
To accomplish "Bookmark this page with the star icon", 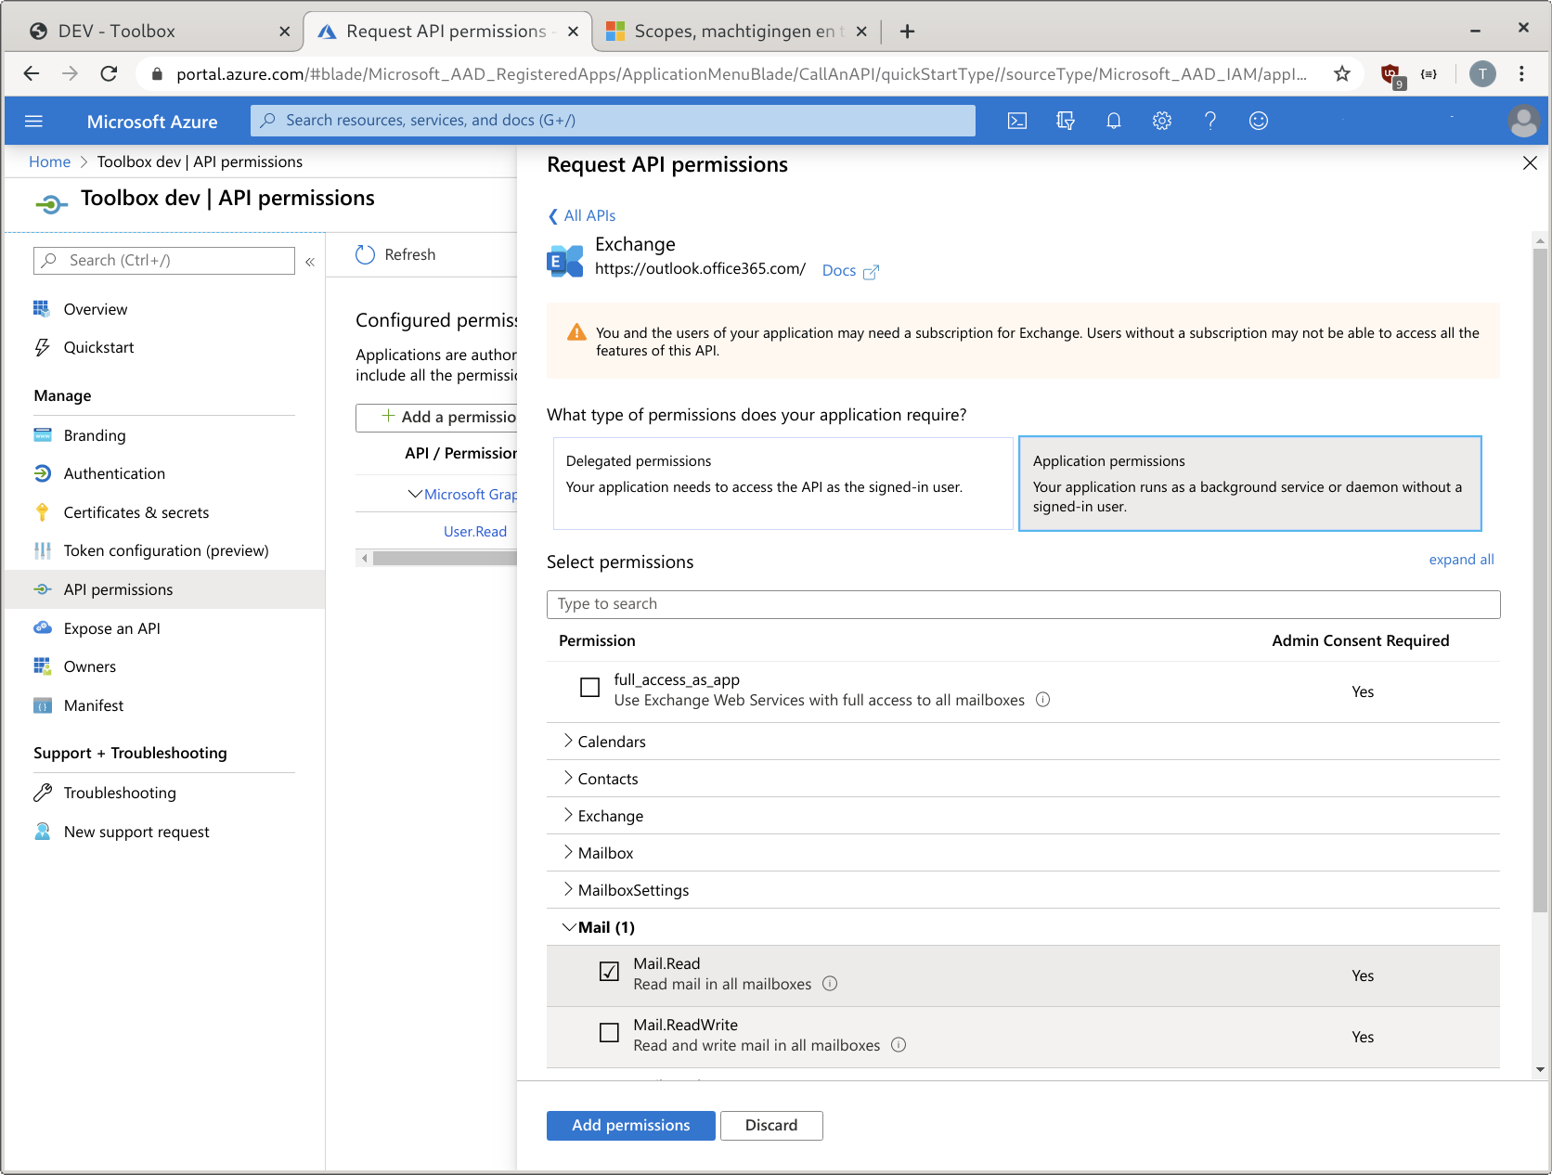I will tap(1341, 74).
